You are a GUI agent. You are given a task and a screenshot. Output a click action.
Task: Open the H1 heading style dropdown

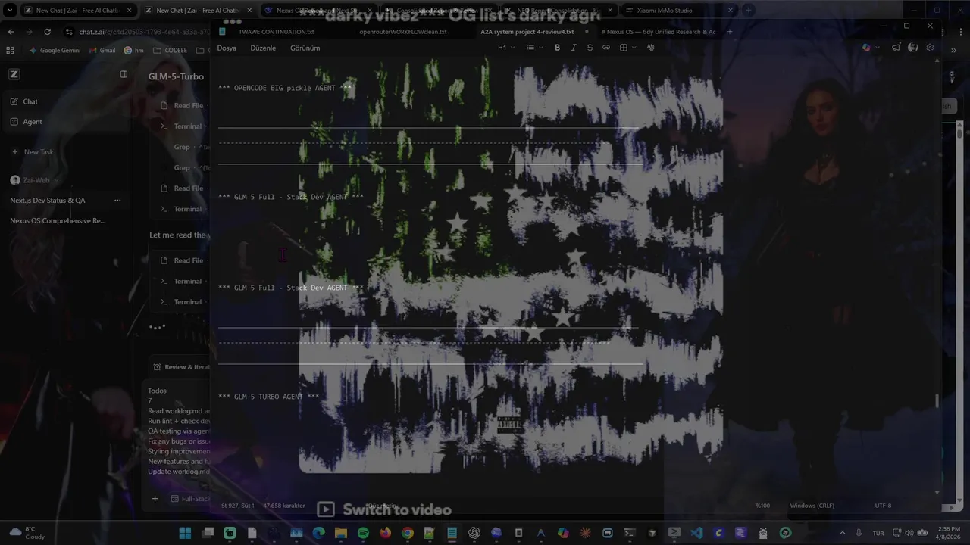pos(505,48)
